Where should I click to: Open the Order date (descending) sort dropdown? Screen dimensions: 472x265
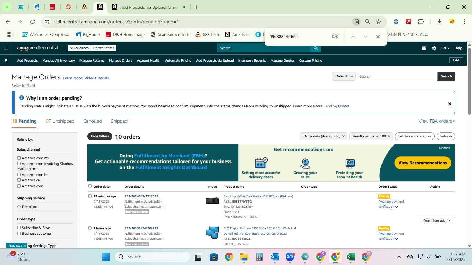click(323, 136)
